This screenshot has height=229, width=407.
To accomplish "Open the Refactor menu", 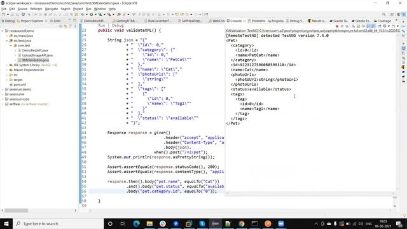I will click(36, 9).
